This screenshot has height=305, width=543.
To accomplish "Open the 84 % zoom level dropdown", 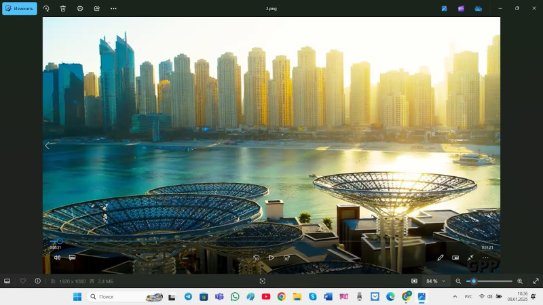I will tap(436, 281).
